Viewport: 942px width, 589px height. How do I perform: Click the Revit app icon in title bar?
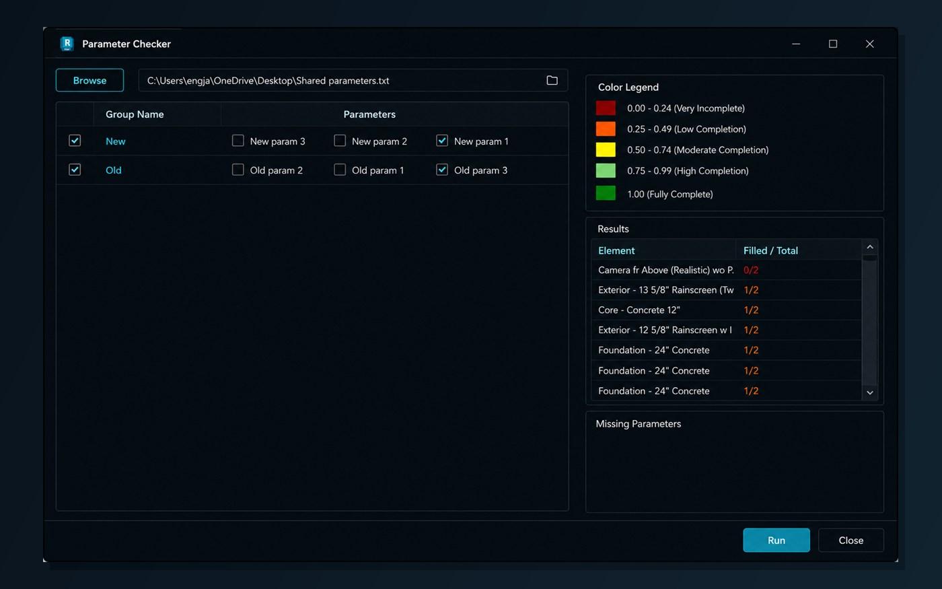(x=67, y=44)
